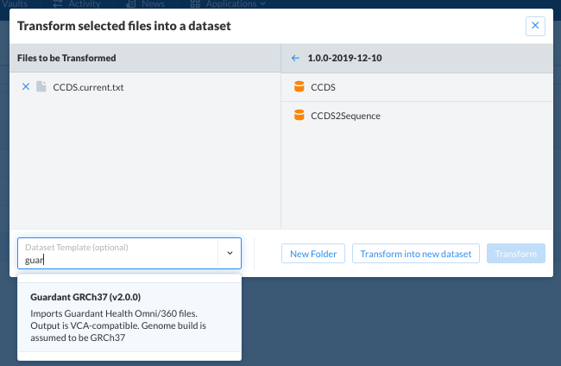Click the Applications grid icon

(195, 4)
